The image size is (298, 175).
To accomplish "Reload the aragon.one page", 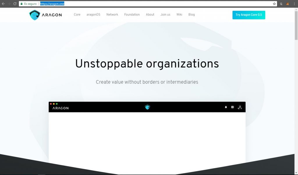I will pos(15,4).
